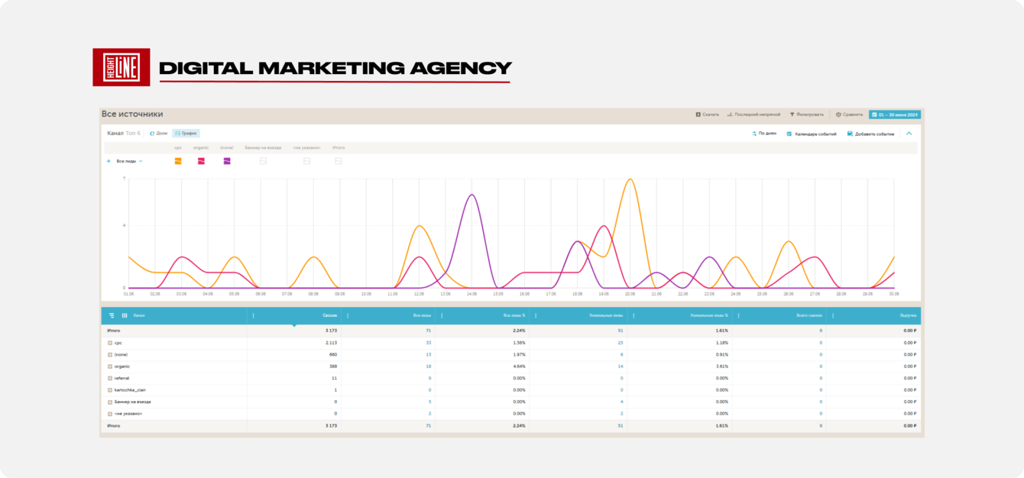
Task: Toggle the <не указано> chart series
Action: 306,161
